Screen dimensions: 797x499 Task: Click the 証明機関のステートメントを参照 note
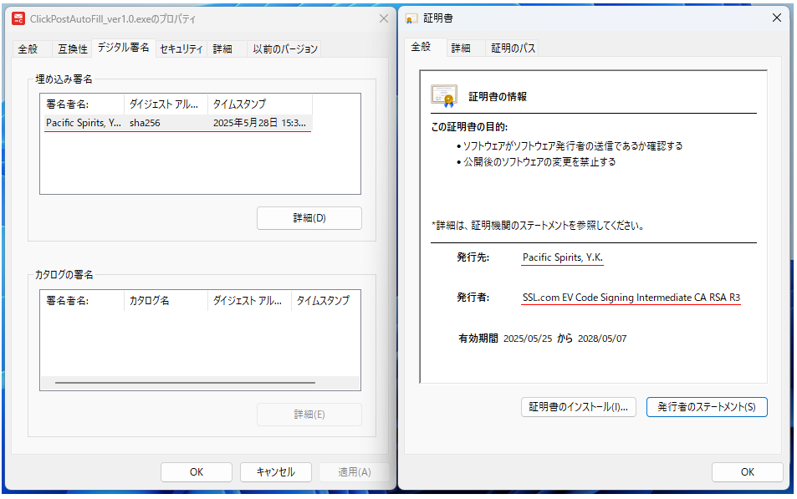pyautogui.click(x=538, y=226)
